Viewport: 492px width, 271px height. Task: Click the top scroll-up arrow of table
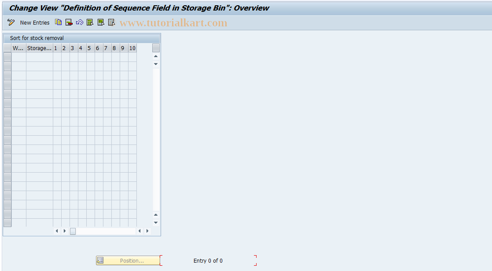coord(156,56)
